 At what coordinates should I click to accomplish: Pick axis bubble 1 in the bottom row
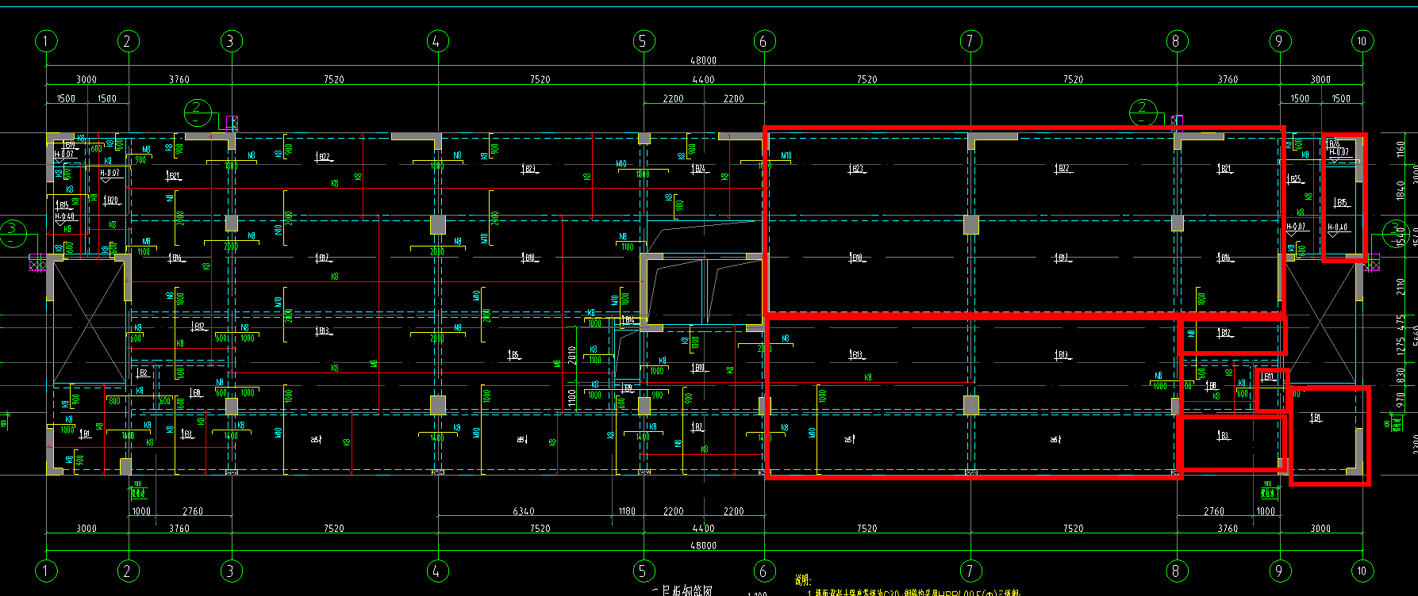[46, 571]
